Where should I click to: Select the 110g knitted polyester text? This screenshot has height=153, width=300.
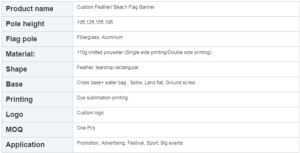[100, 52]
